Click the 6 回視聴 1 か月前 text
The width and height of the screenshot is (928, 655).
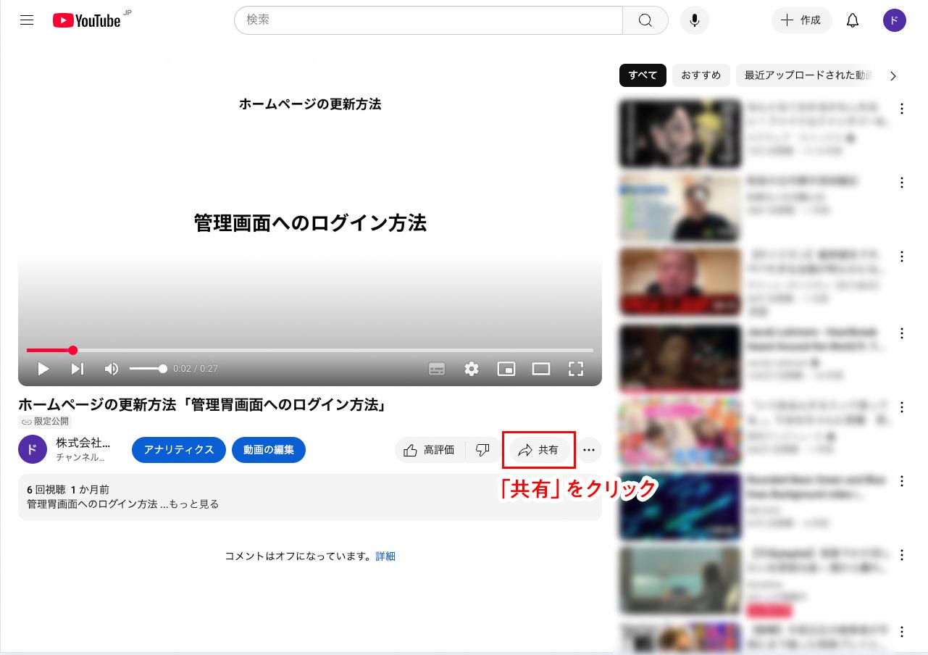tap(68, 491)
